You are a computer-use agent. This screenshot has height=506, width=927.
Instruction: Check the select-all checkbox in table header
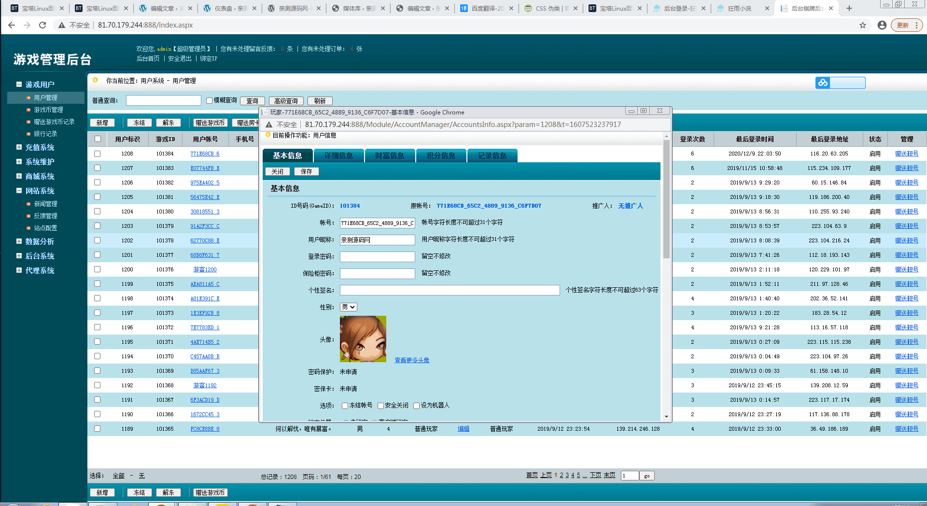coord(97,139)
